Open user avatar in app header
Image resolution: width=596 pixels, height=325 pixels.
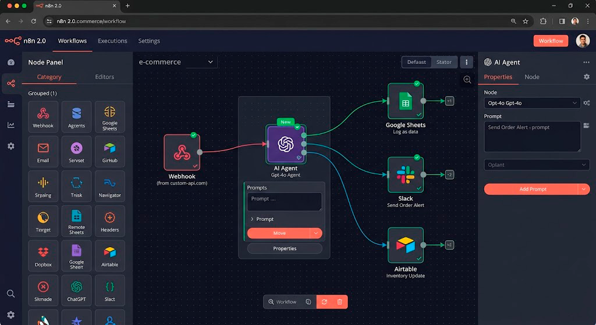tap(582, 41)
